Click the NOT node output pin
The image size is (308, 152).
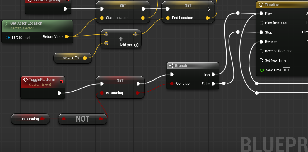tap(101, 119)
